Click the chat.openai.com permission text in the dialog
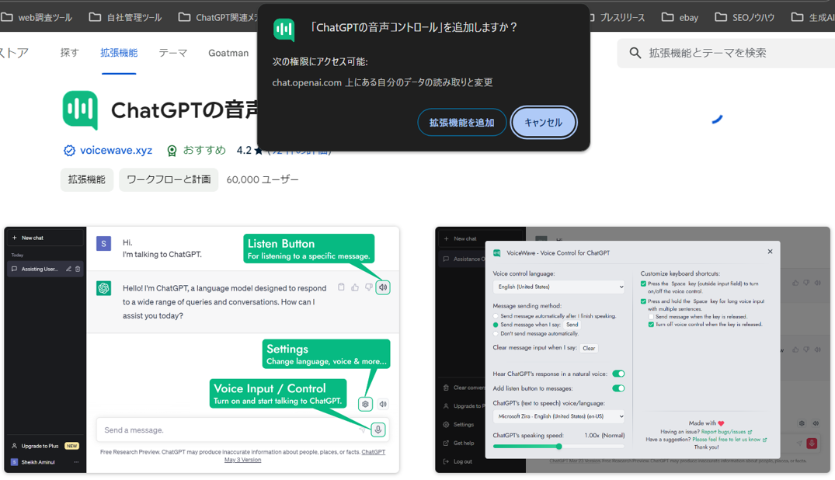Screen dimensions: 835x480 coord(382,82)
